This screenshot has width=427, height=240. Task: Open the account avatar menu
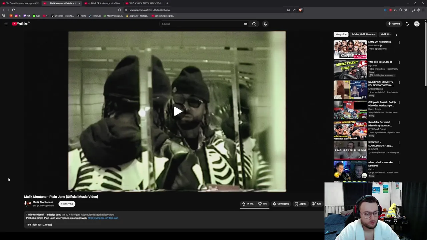pyautogui.click(x=417, y=24)
